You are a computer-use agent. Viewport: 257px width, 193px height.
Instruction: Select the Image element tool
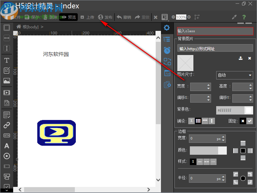coord(6,81)
